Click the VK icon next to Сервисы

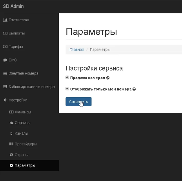pyautogui.click(x=11, y=123)
